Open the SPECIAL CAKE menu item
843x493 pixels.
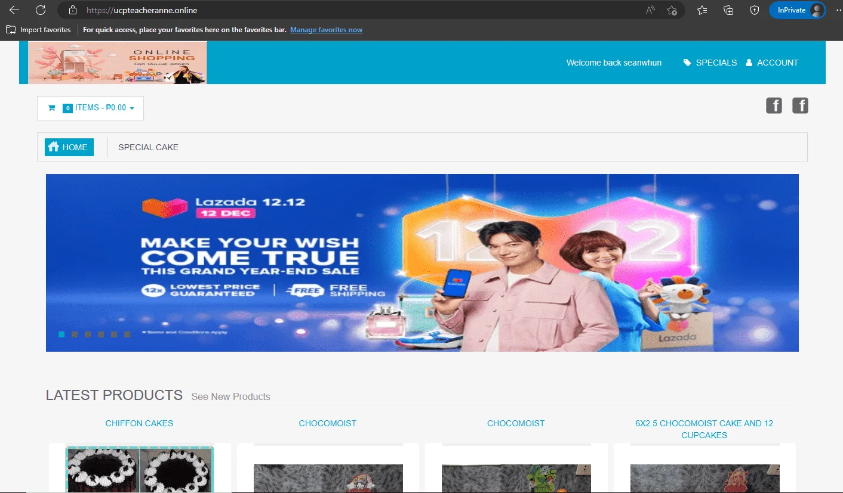[x=148, y=147]
